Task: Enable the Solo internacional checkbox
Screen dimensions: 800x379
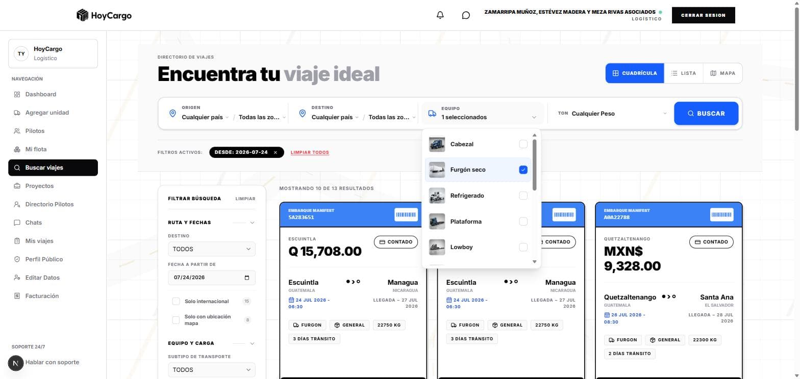Action: [176, 302]
